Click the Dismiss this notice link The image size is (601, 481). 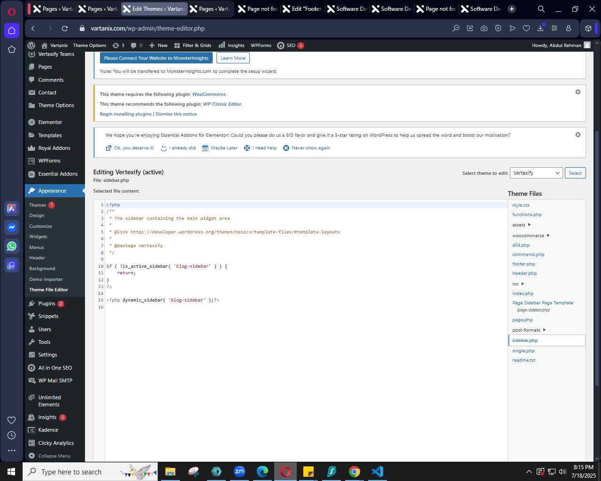[x=176, y=114]
